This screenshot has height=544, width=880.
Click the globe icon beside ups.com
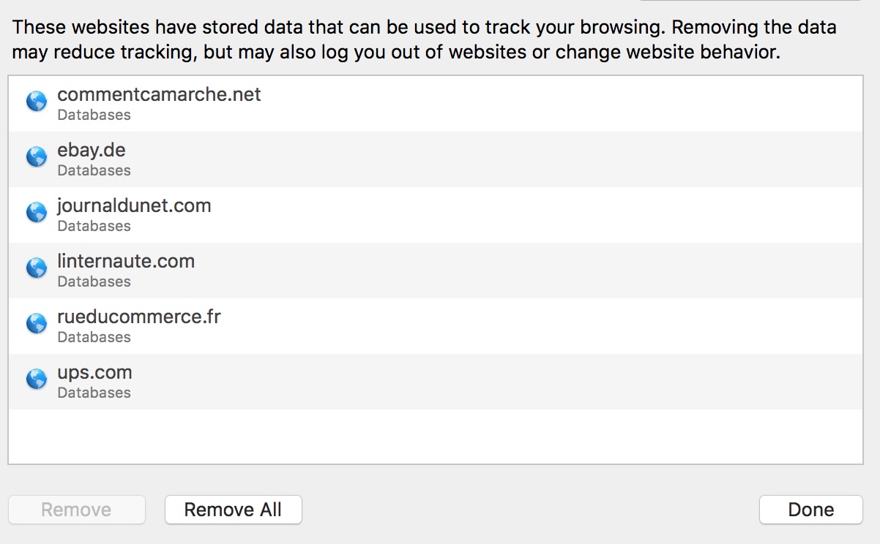[37, 379]
